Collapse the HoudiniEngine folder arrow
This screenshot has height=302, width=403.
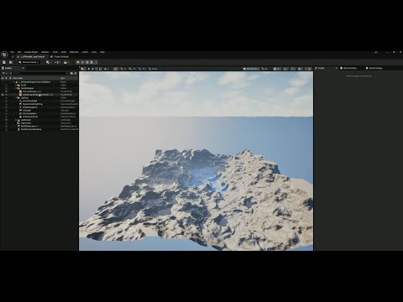pos(16,88)
